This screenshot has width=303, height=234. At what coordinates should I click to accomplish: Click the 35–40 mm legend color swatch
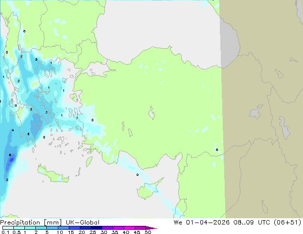pyautogui.click(x=118, y=228)
